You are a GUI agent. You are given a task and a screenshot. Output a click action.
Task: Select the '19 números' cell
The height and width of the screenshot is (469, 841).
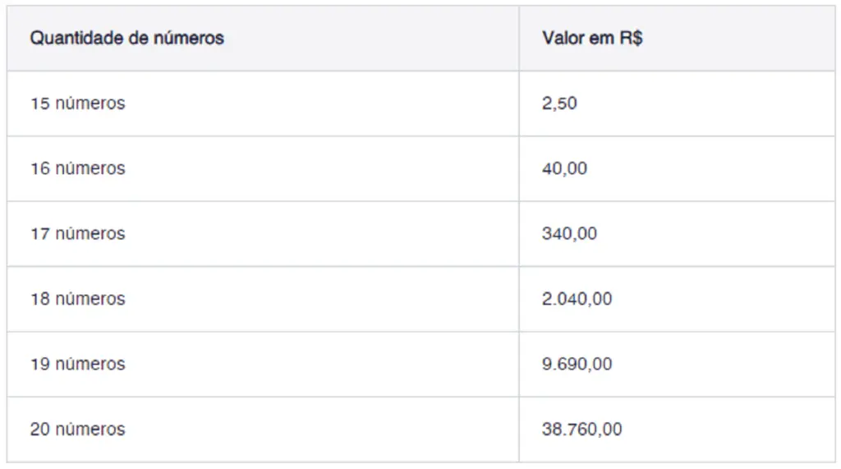[78, 364]
